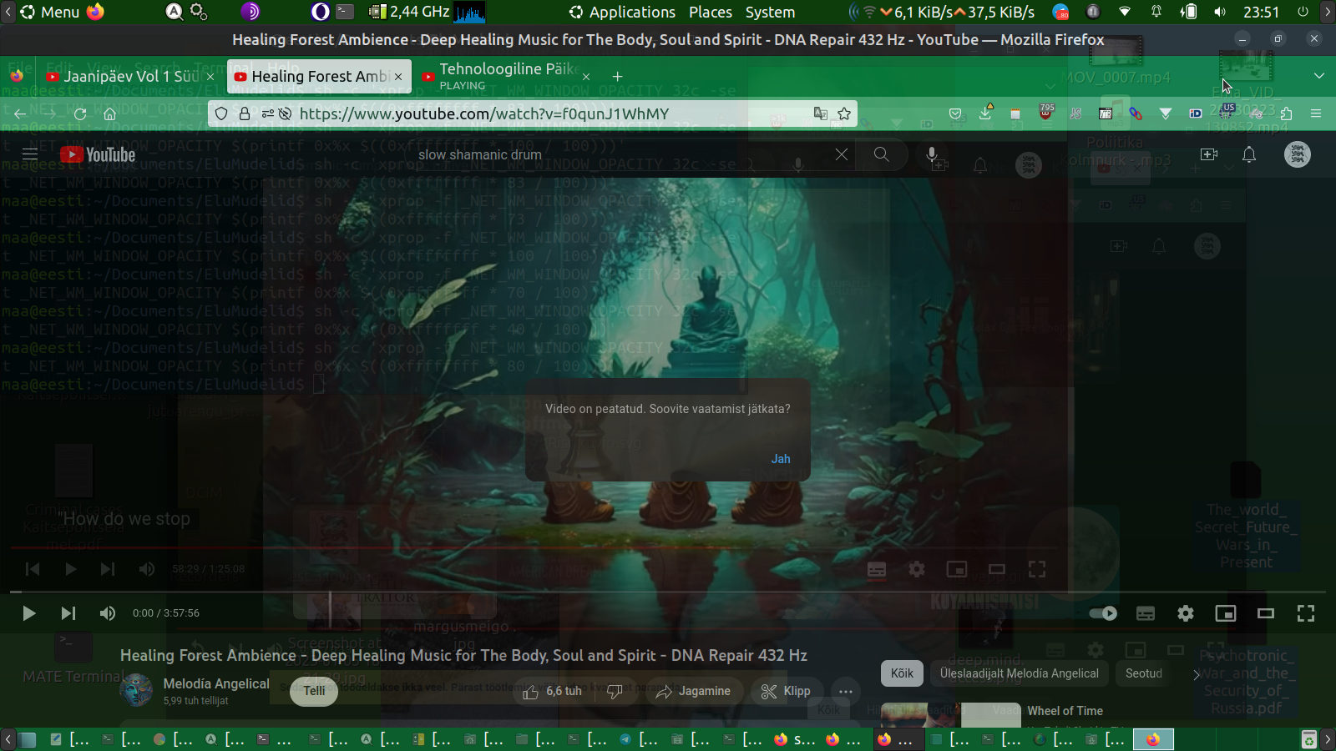The height and width of the screenshot is (751, 1336).
Task: Bookmark this page with the star icon
Action: coord(844,113)
